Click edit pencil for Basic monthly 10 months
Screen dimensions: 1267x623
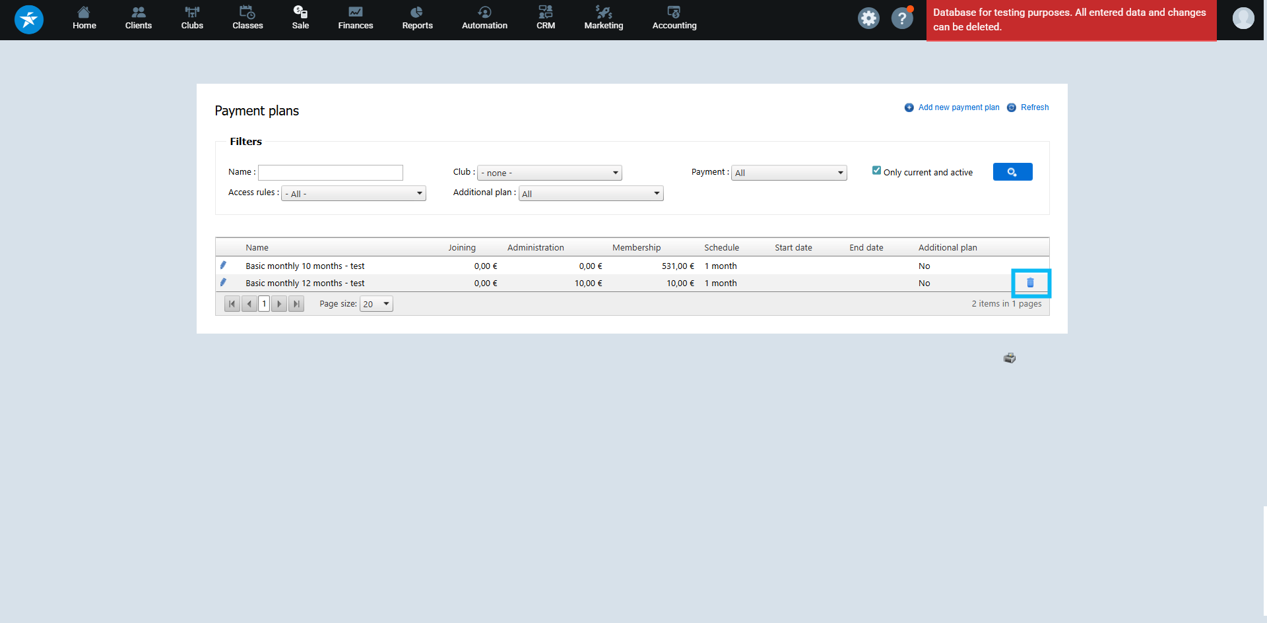223,266
